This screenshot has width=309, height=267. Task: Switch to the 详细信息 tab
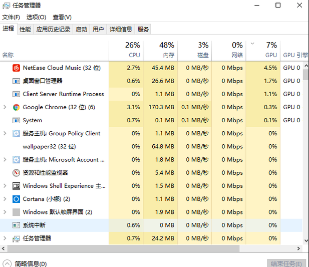[121, 30]
